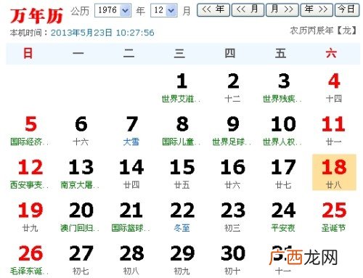Select highlighted date December 18

coord(334,172)
